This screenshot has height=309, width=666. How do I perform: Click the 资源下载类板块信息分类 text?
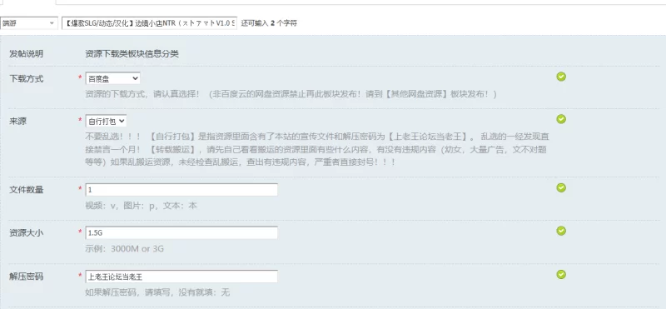[x=132, y=54]
